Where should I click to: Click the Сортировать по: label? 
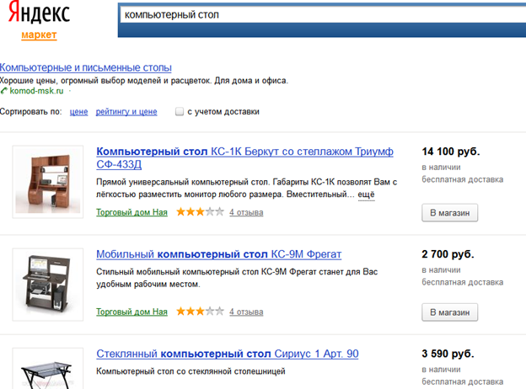coord(31,112)
